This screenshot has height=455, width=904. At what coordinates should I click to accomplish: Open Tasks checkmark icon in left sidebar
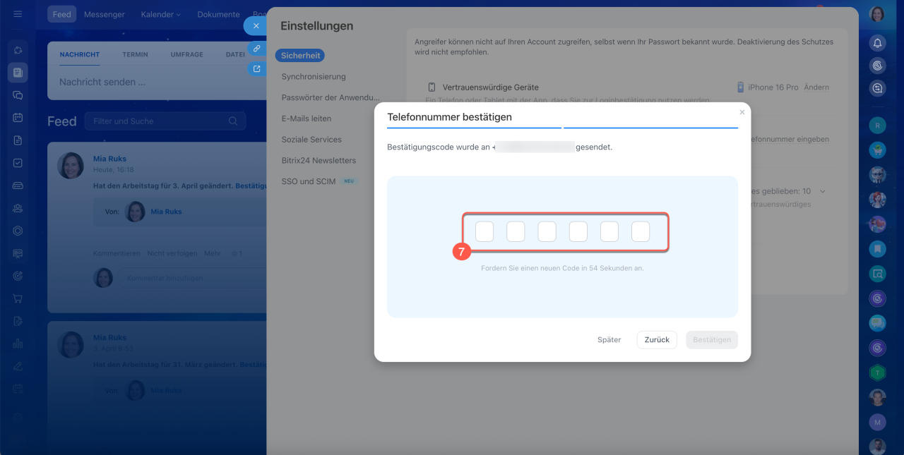click(18, 163)
